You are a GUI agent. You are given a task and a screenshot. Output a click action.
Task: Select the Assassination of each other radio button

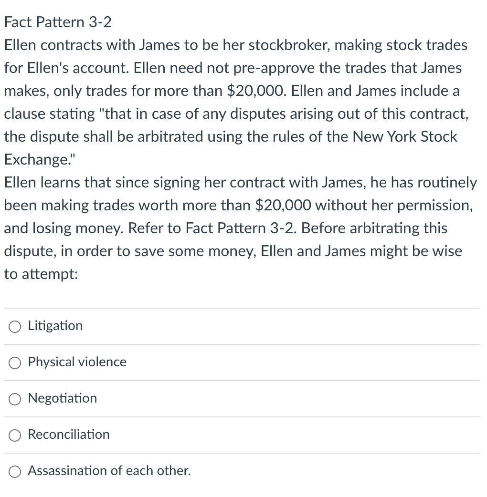pos(14,472)
